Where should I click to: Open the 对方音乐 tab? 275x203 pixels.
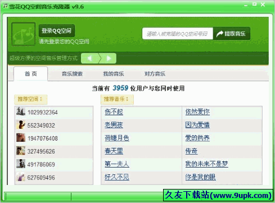point(155,74)
